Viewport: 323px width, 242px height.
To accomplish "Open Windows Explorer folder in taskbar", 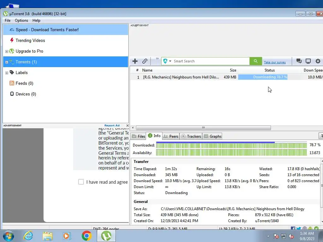I will (48, 236).
